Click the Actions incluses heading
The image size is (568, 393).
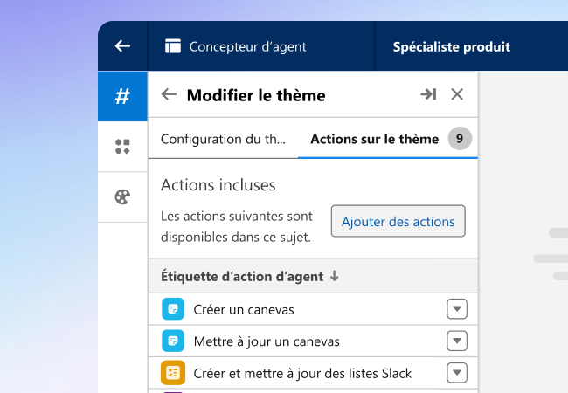point(218,185)
